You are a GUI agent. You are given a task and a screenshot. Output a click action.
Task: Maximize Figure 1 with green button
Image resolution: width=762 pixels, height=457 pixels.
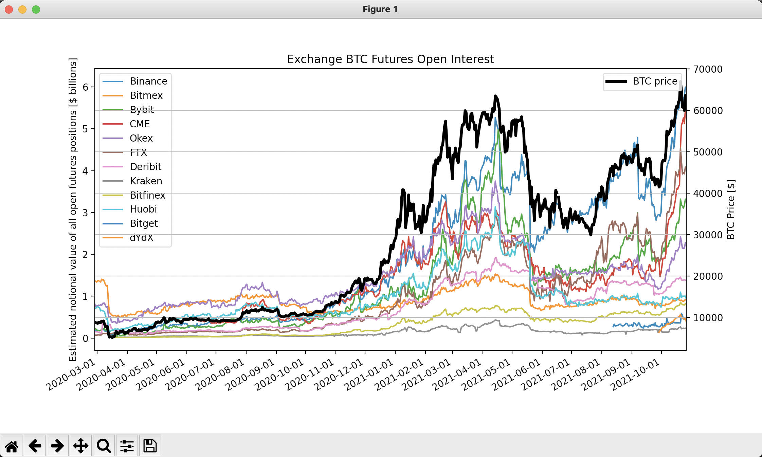coord(36,10)
